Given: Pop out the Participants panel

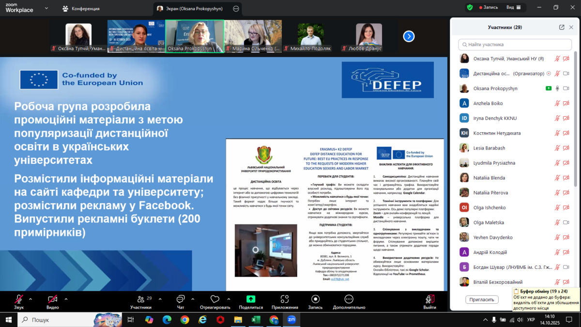Looking at the screenshot, I should pos(562,28).
